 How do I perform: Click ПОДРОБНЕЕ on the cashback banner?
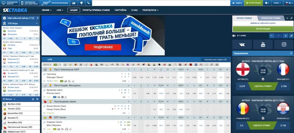tap(103, 47)
